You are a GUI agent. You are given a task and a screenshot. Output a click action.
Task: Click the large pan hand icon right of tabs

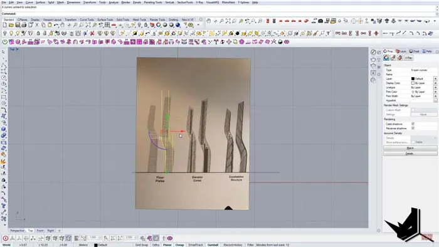pos(209,21)
